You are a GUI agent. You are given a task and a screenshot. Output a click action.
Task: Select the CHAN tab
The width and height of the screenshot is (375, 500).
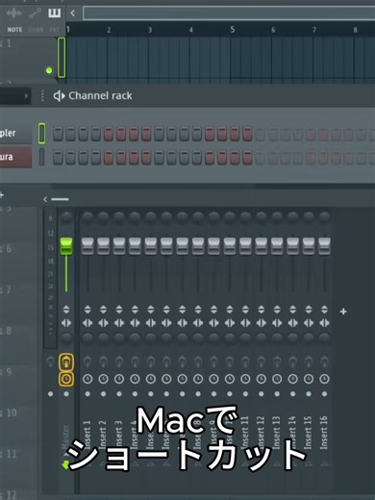(36, 30)
